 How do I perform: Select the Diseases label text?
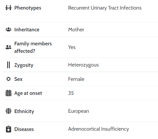point(24,129)
